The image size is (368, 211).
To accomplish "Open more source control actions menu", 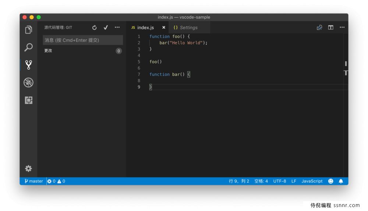I will coord(117,28).
